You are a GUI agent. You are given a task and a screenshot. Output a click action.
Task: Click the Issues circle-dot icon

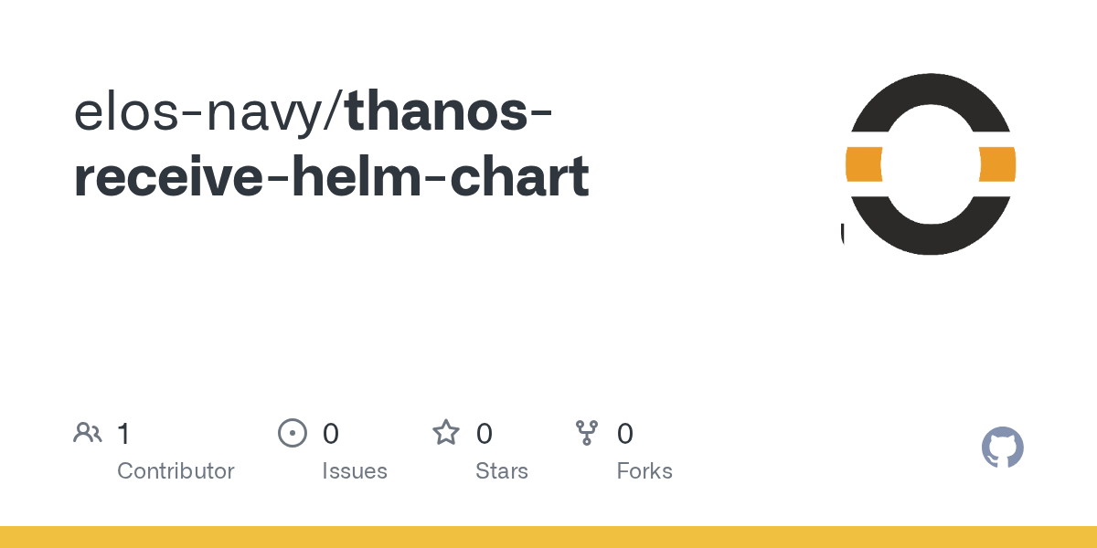click(292, 433)
